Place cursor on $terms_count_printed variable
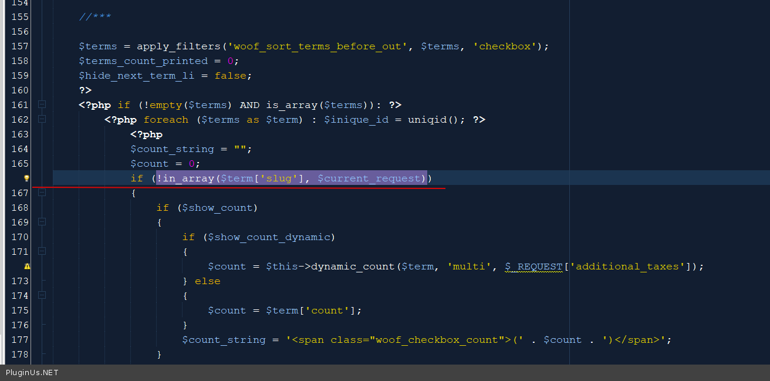The width and height of the screenshot is (770, 381). click(x=144, y=61)
